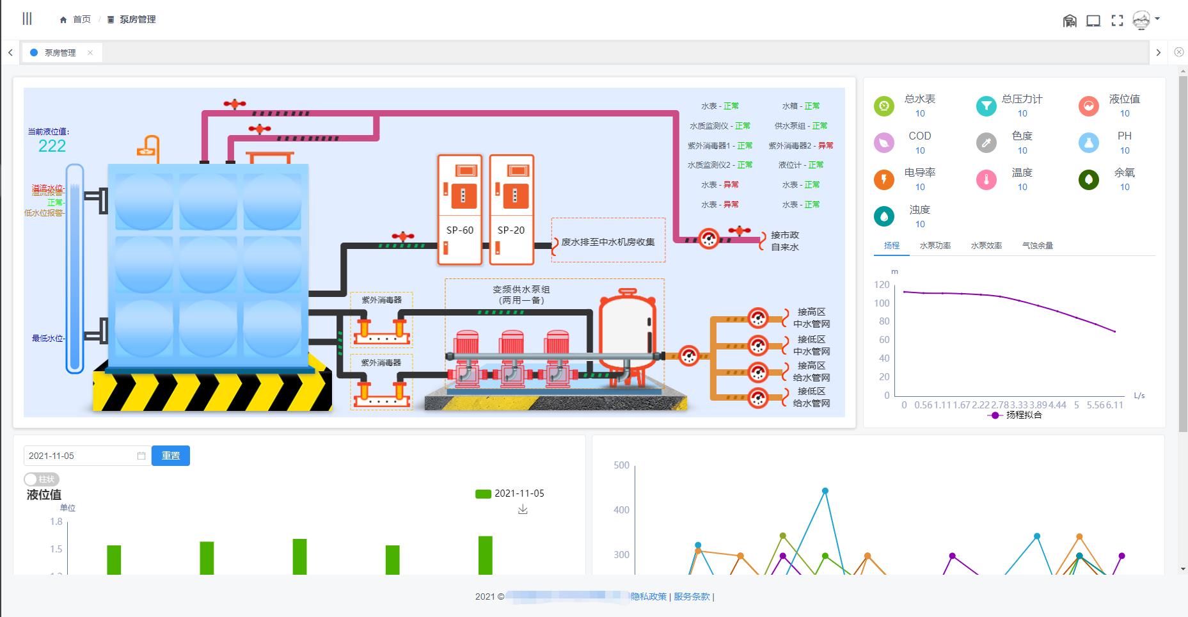Open the 隐私政策 footer link
This screenshot has height=617, width=1188.
click(649, 597)
